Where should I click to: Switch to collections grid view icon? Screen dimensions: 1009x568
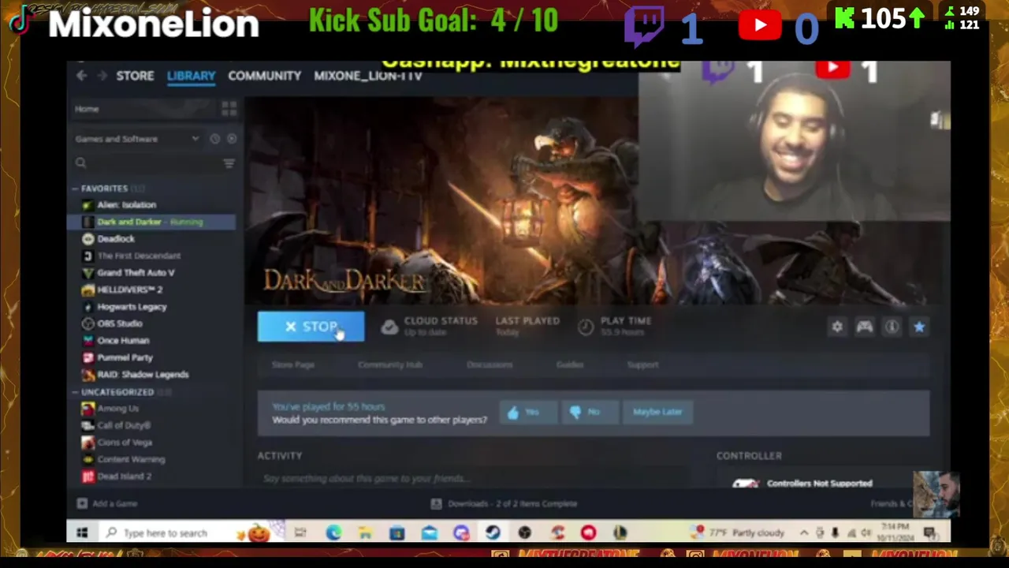[229, 108]
